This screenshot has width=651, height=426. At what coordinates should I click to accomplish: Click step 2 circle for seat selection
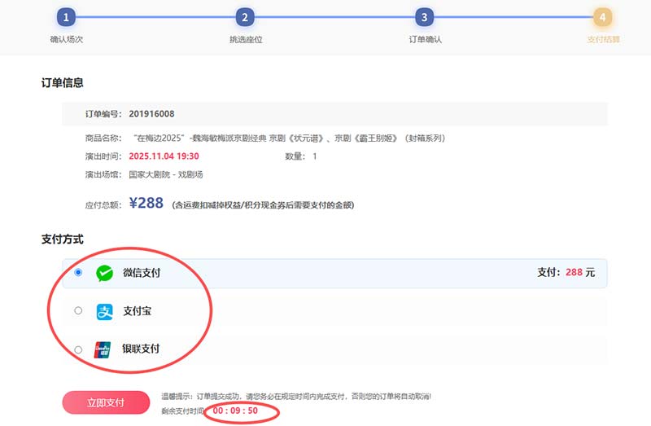[x=245, y=18]
